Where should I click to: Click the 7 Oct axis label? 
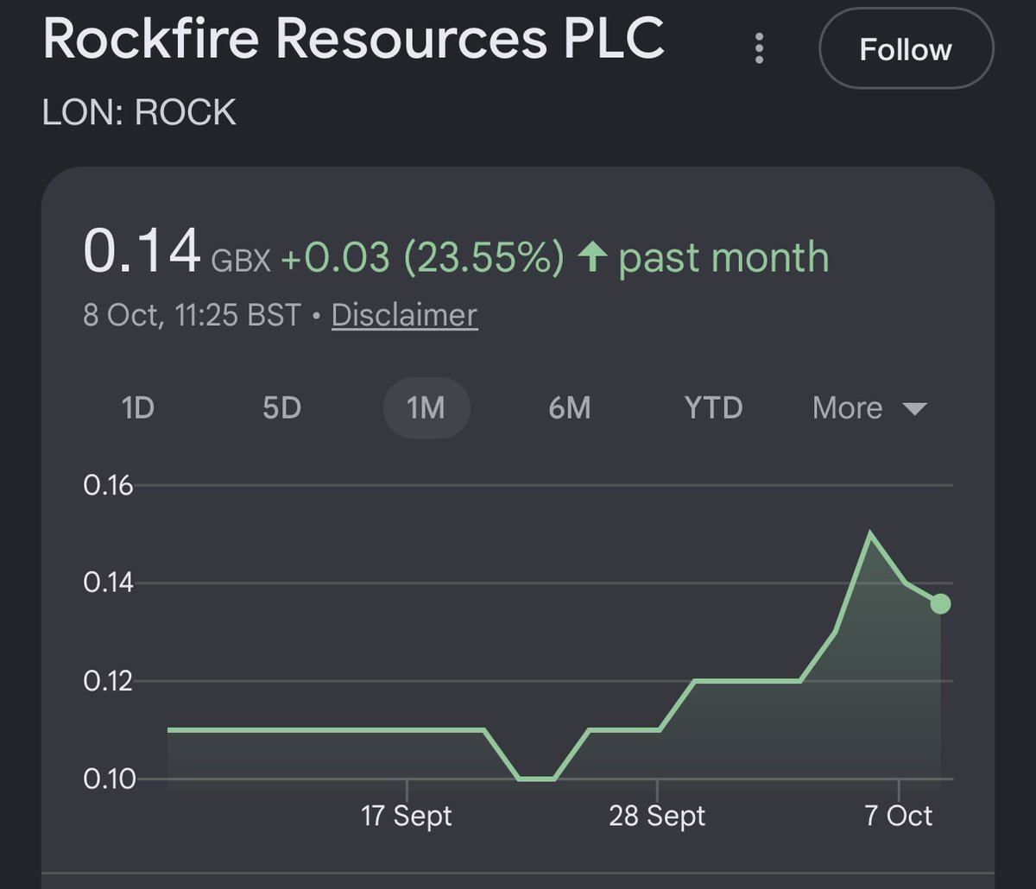[899, 816]
